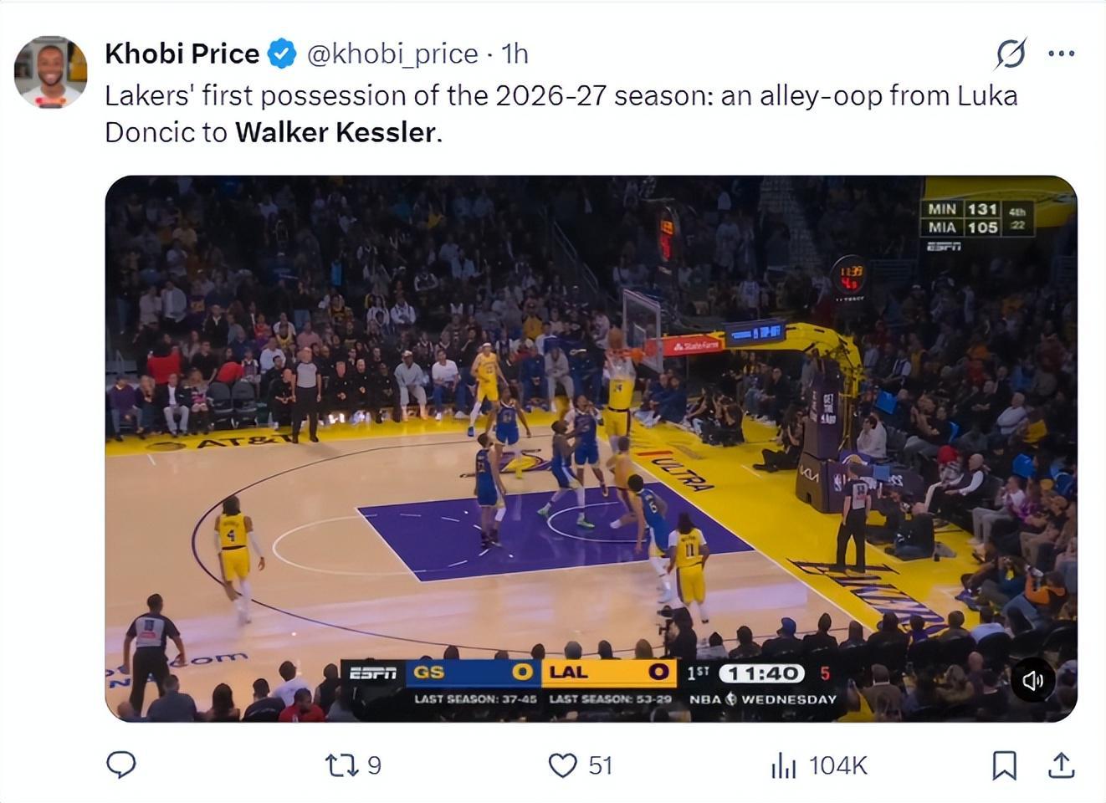The width and height of the screenshot is (1106, 803).
Task: Click the 9 reposts count
Action: click(x=375, y=765)
